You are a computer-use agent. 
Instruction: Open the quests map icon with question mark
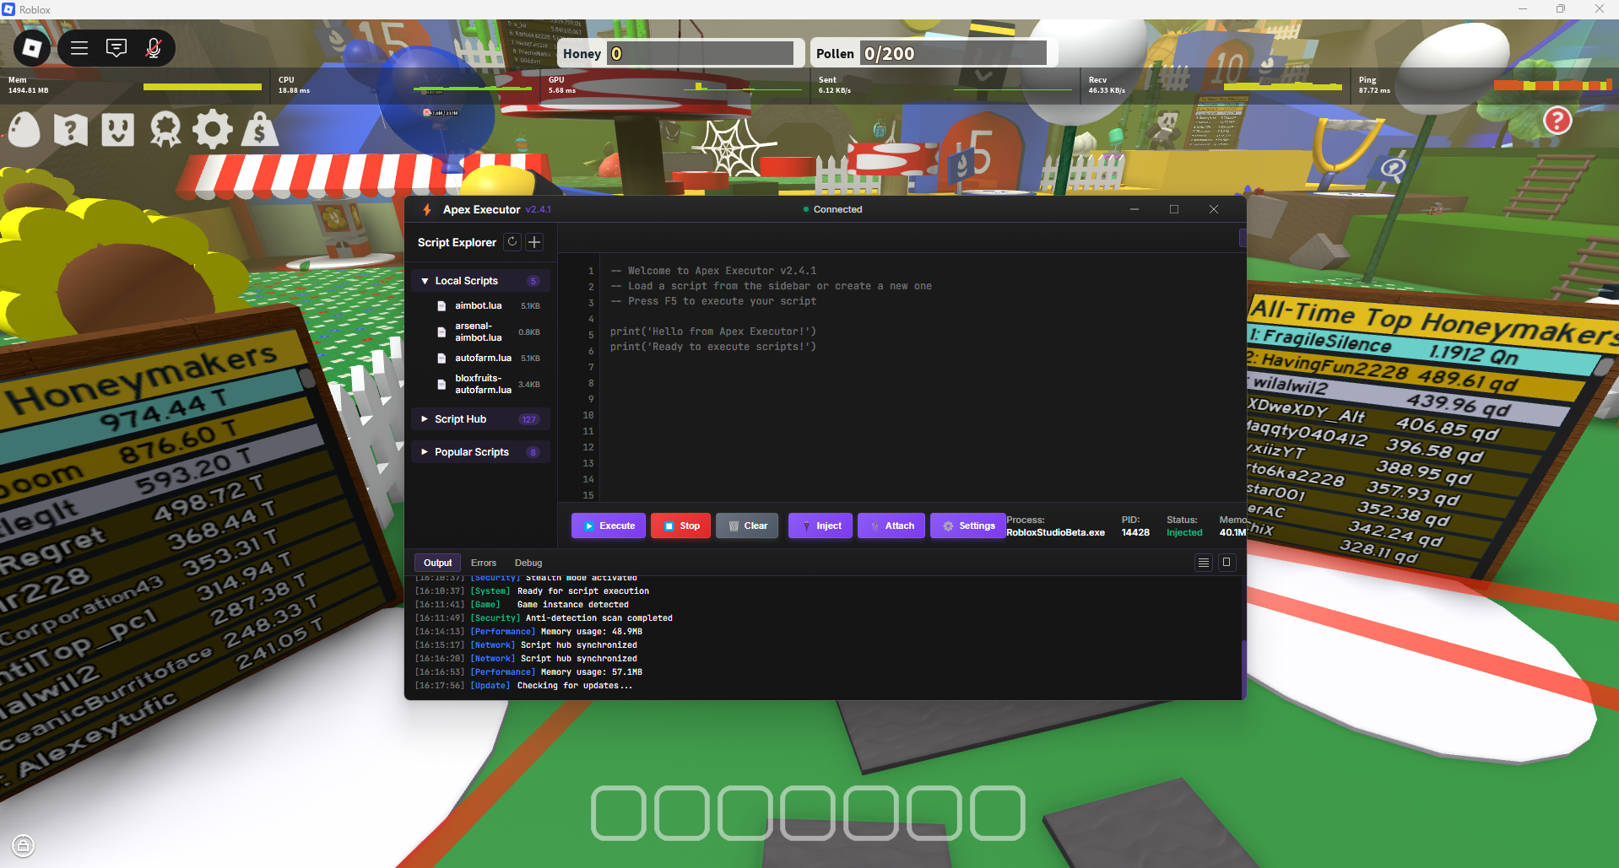[71, 129]
